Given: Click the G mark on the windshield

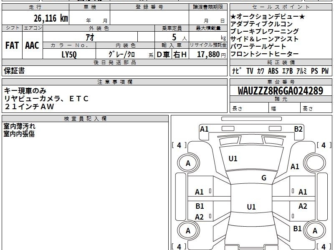Looking at the screenshot, I should [x=264, y=178].
